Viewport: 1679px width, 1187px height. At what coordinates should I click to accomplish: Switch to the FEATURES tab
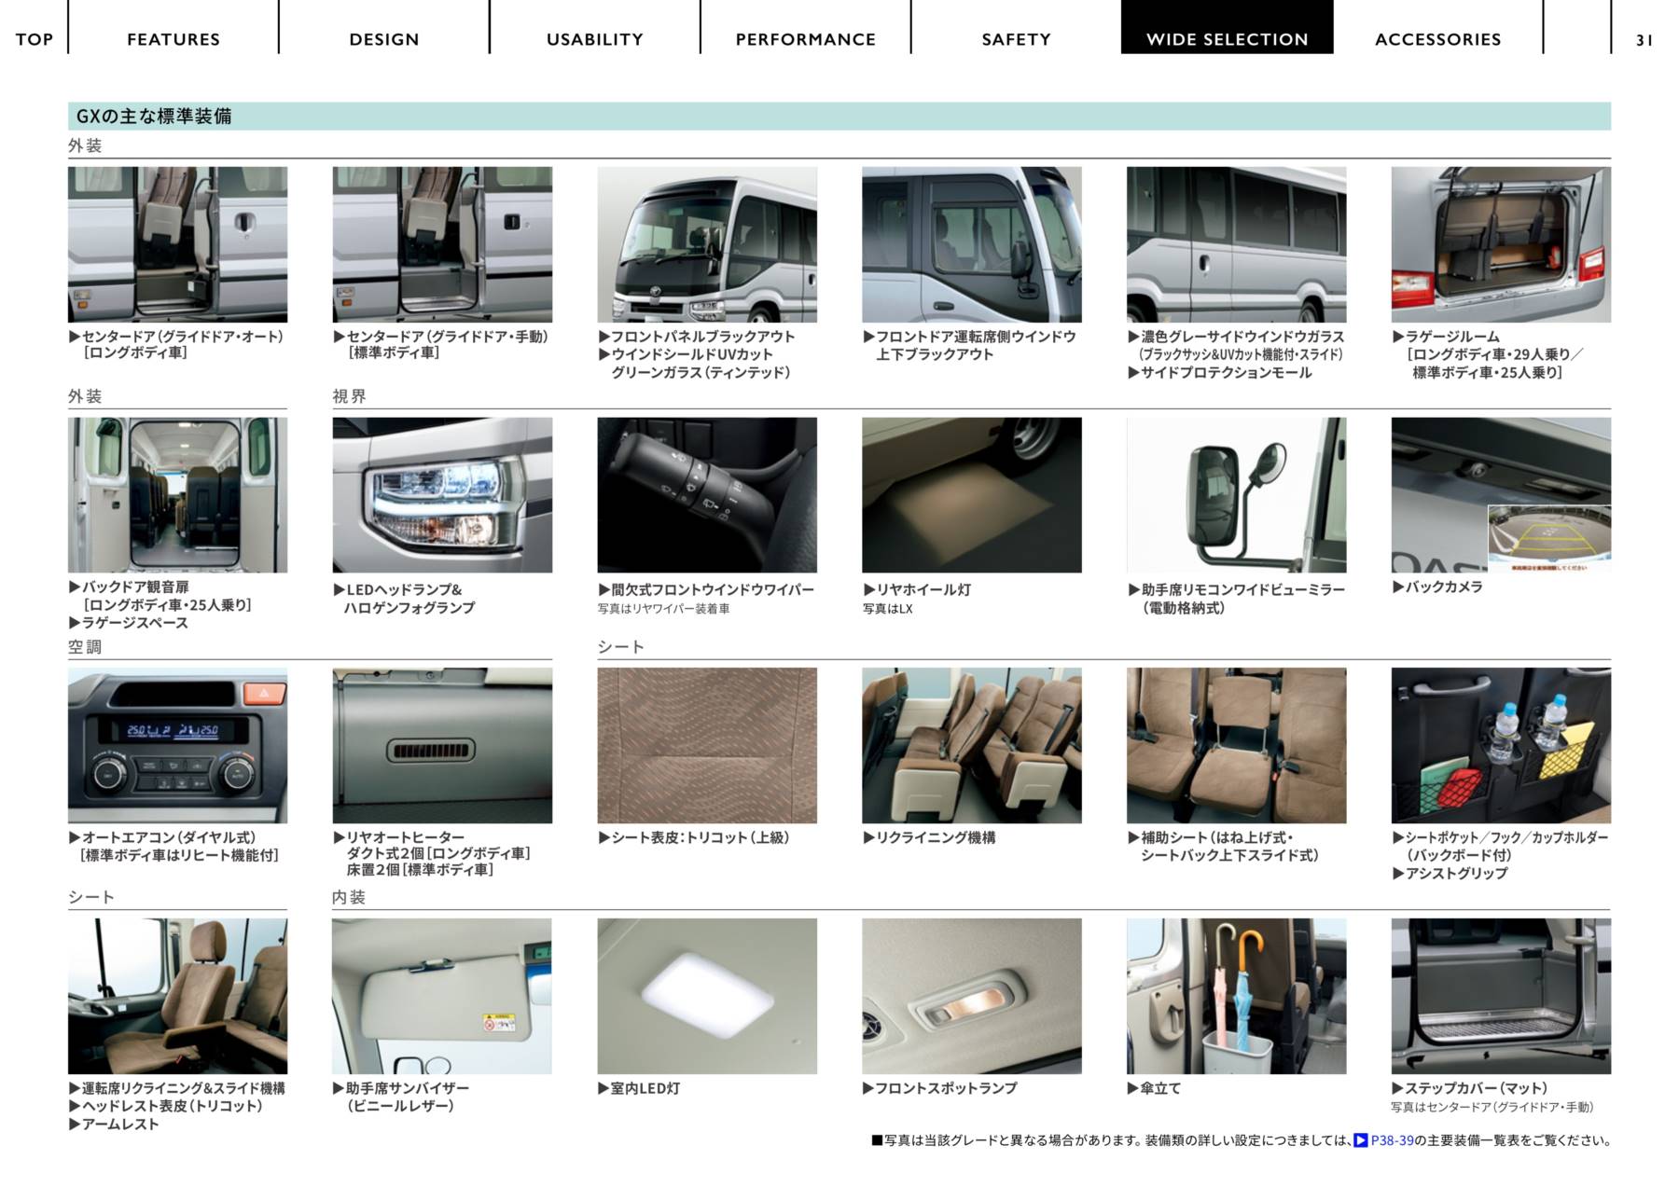pos(173,39)
